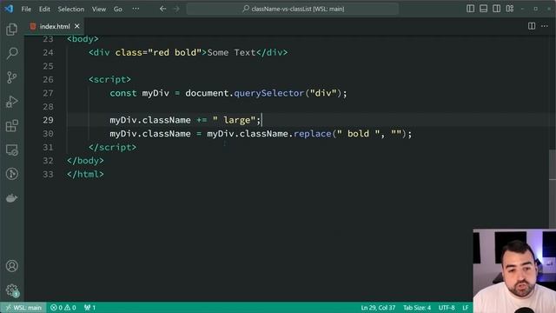The image size is (556, 313).
Task: Open the Docker view
Action: coord(11,198)
